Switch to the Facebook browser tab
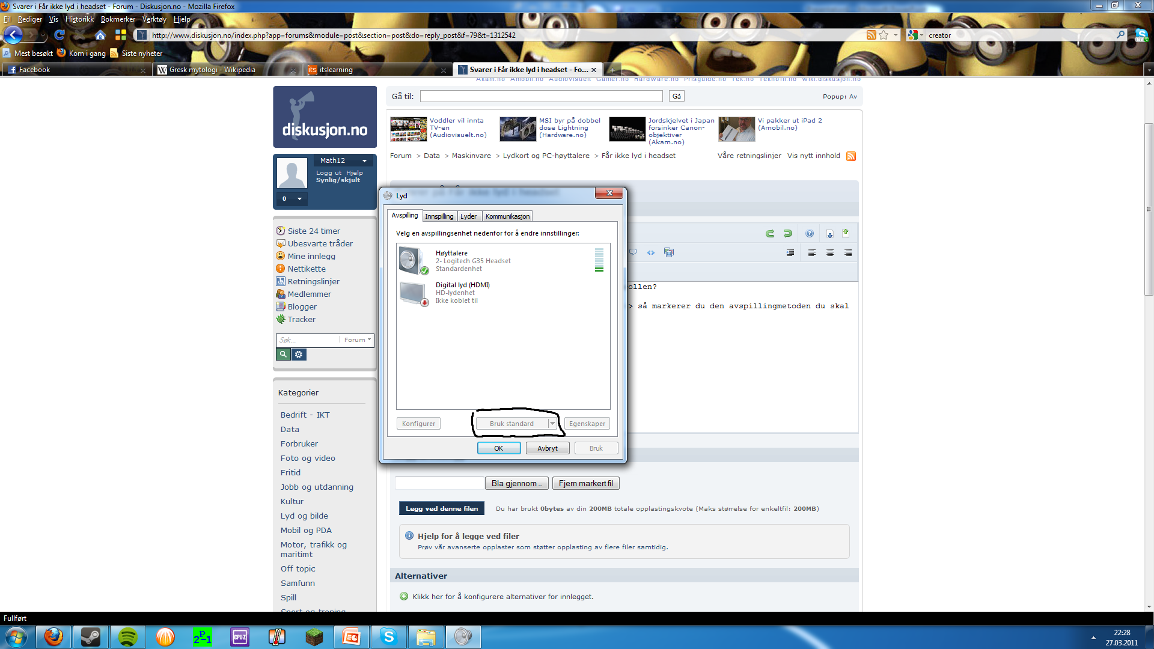Image resolution: width=1154 pixels, height=649 pixels. click(76, 70)
